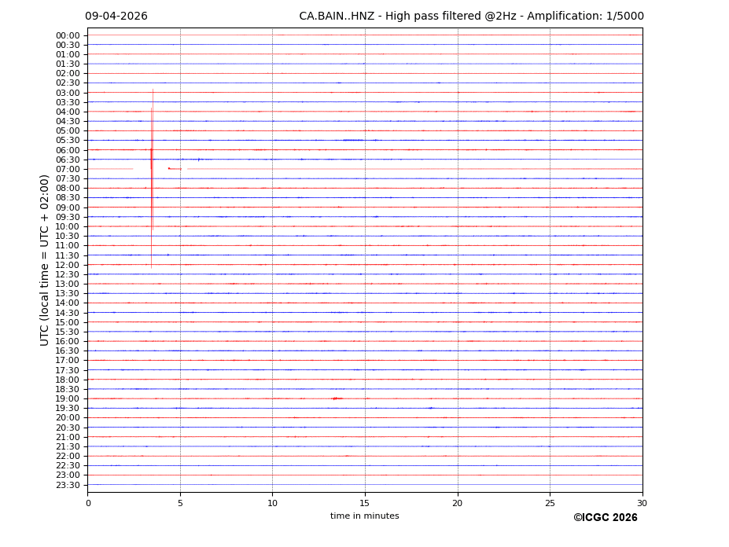Select the 00:00 row time label

click(68, 35)
